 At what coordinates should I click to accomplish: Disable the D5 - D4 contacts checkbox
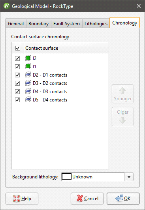coord(17,100)
